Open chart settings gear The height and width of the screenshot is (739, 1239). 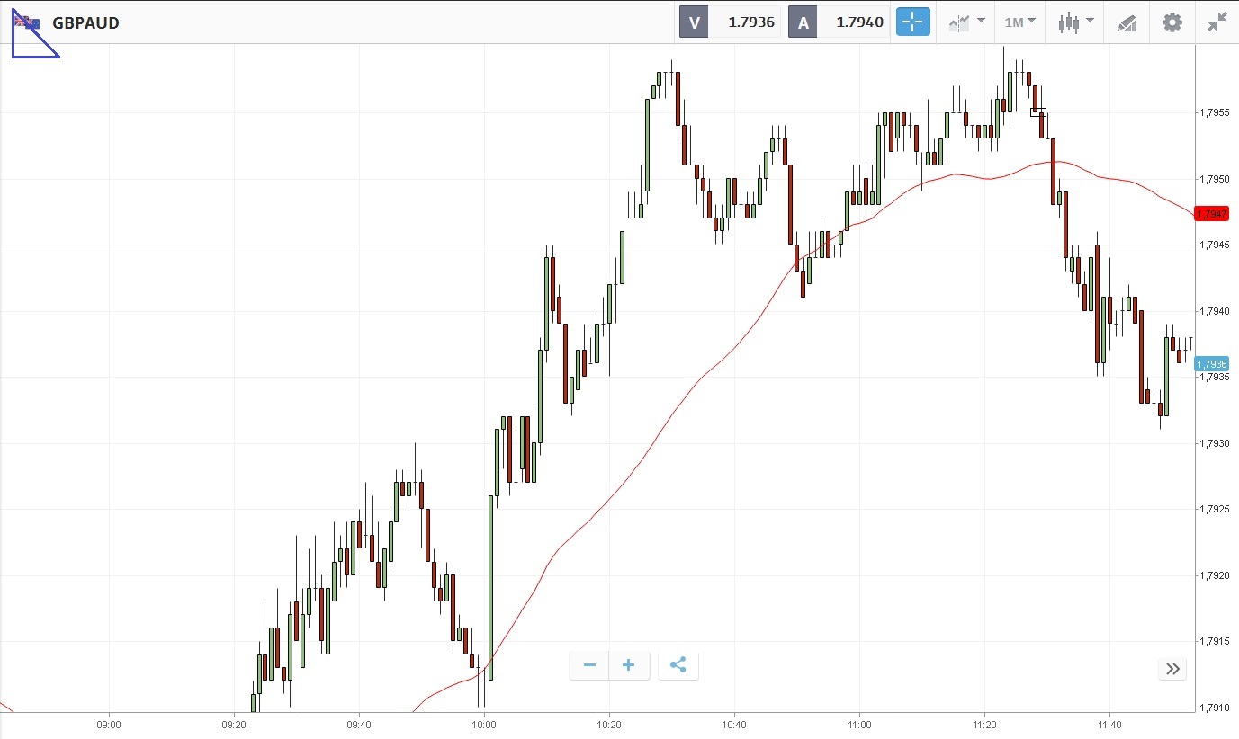click(x=1172, y=22)
